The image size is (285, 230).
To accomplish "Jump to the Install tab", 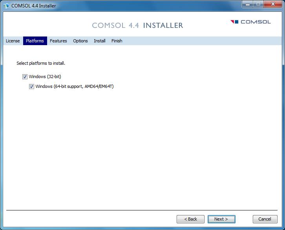I will pos(99,41).
